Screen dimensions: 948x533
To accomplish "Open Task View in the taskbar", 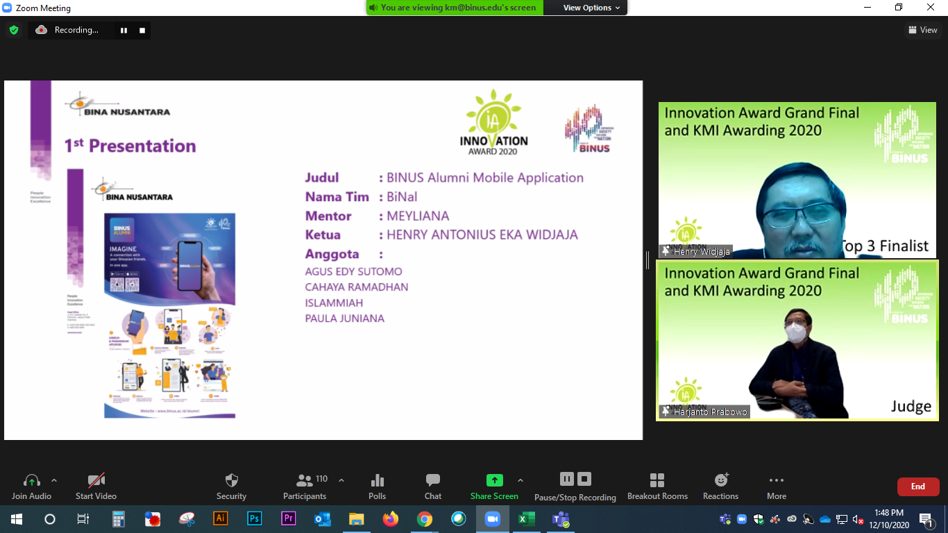I will (x=83, y=519).
